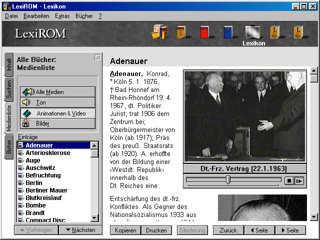Click the Zurück button
Screen dimensions: 320x240
228,230
